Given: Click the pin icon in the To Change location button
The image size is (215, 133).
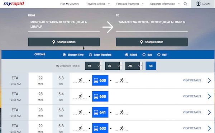Looking at the screenshot, I should click(142, 42).
